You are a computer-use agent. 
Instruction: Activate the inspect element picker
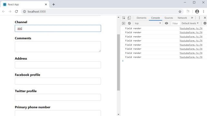pos(124,18)
